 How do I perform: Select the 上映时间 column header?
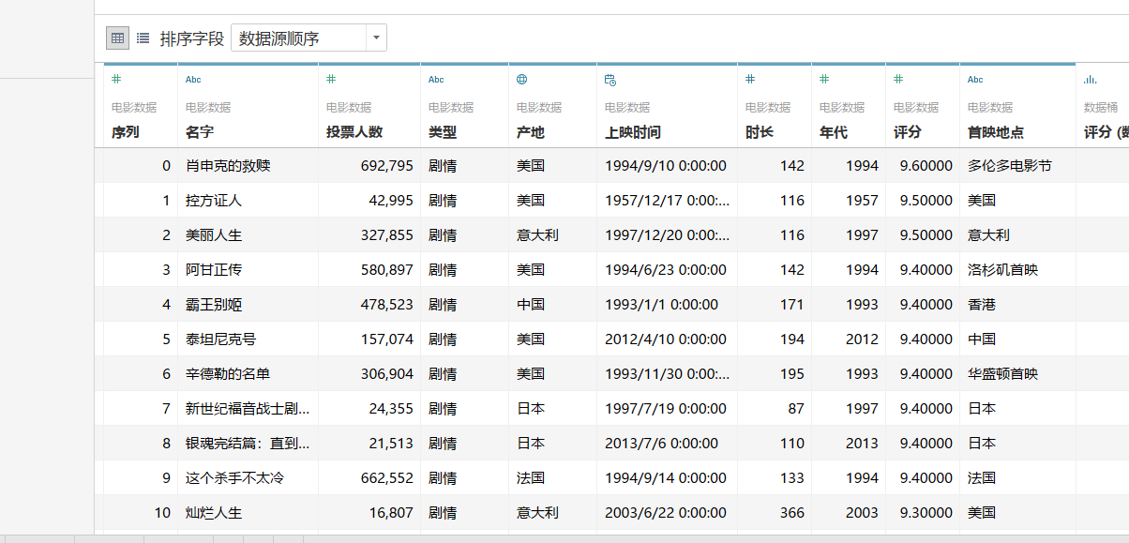pos(632,132)
